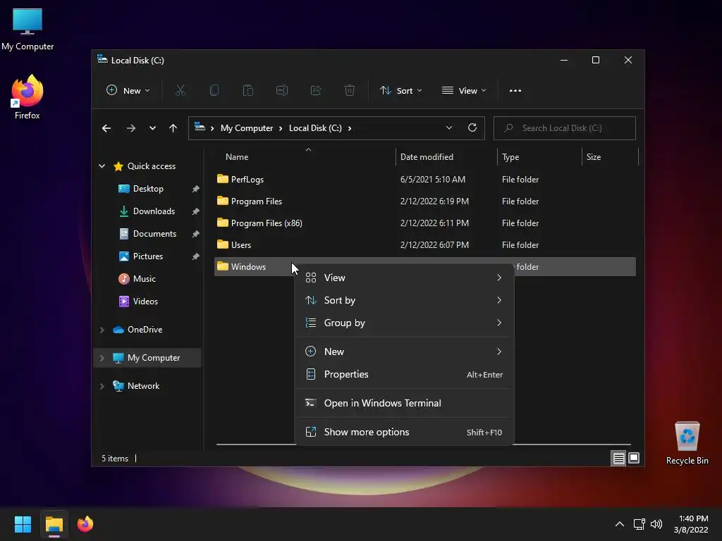Click the Rename icon in toolbar
Screen dimensions: 722x541
[x=282, y=91]
